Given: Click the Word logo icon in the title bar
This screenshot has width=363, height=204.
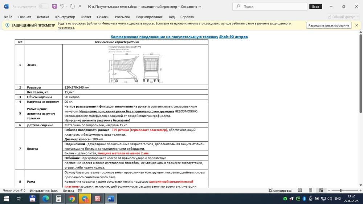Looking at the screenshot, I should click(x=6, y=7).
